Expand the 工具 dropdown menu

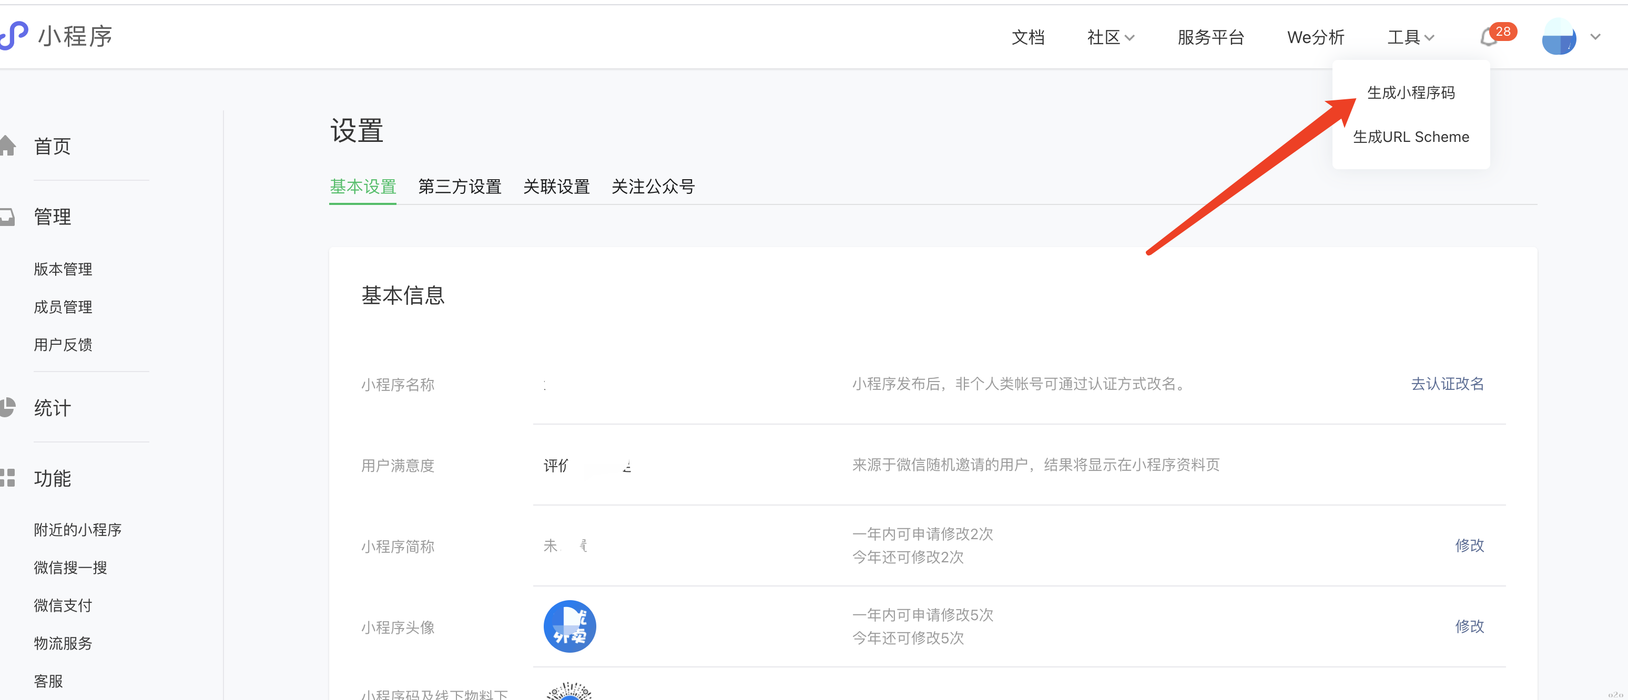pyautogui.click(x=1410, y=37)
